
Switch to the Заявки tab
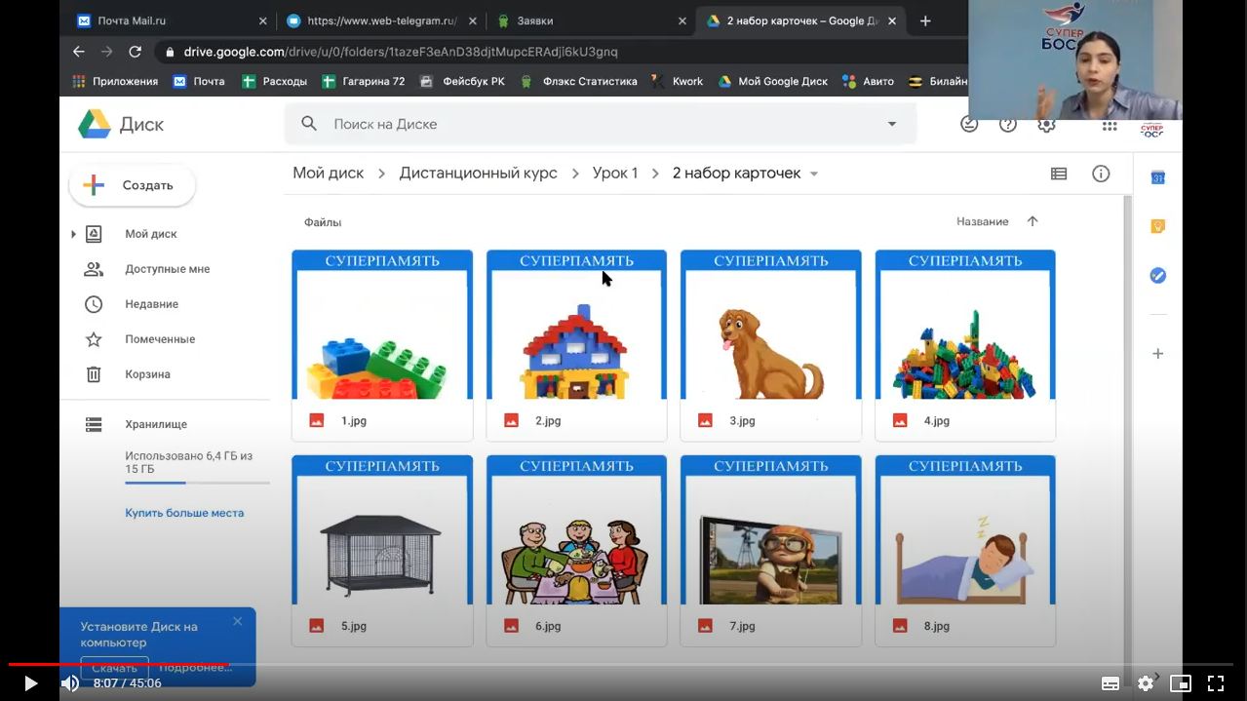(x=589, y=20)
